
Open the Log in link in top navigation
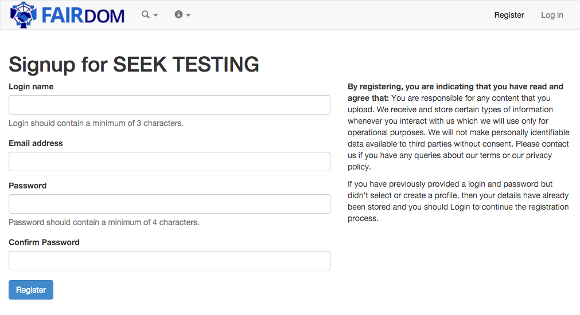tap(552, 15)
